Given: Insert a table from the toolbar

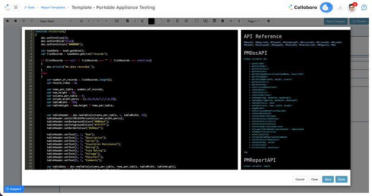Looking at the screenshot, I should click(214, 21).
